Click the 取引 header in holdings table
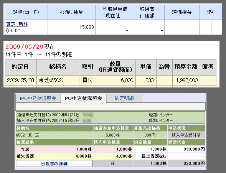The image size is (226, 173). [x=211, y=12]
